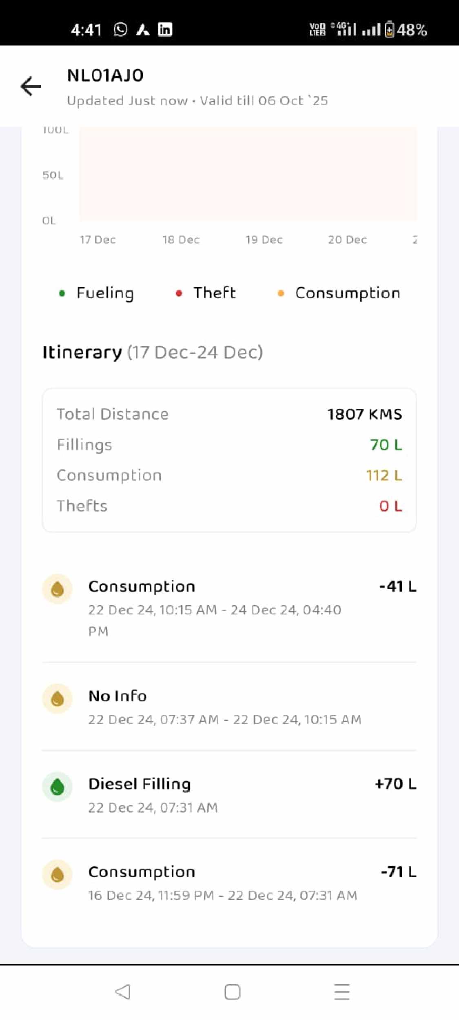Toggle the Fueling legend series
Image resolution: width=459 pixels, height=1020 pixels.
pyautogui.click(x=97, y=293)
